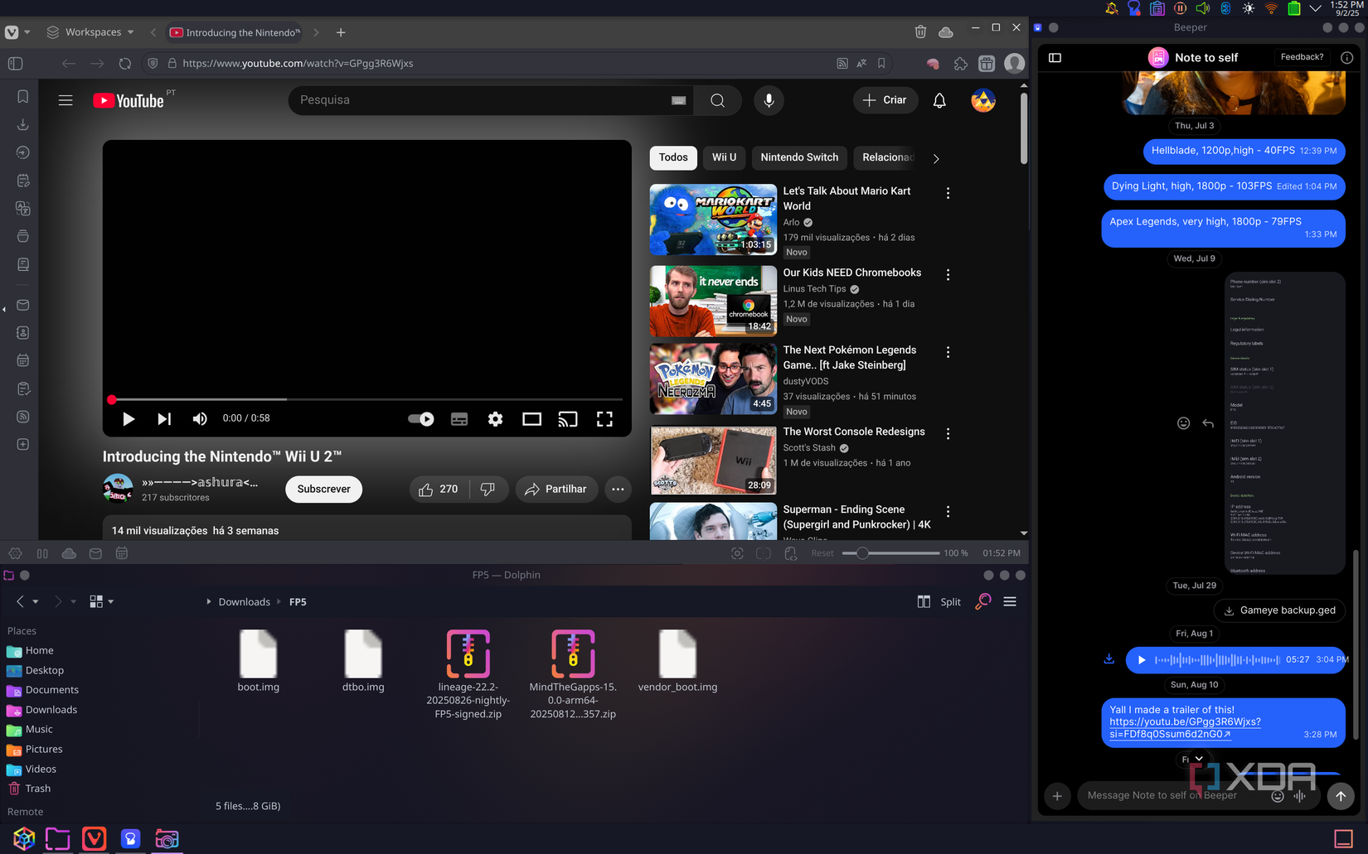Toggle autoplay in the YouTube player
The width and height of the screenshot is (1368, 854).
[x=420, y=418]
